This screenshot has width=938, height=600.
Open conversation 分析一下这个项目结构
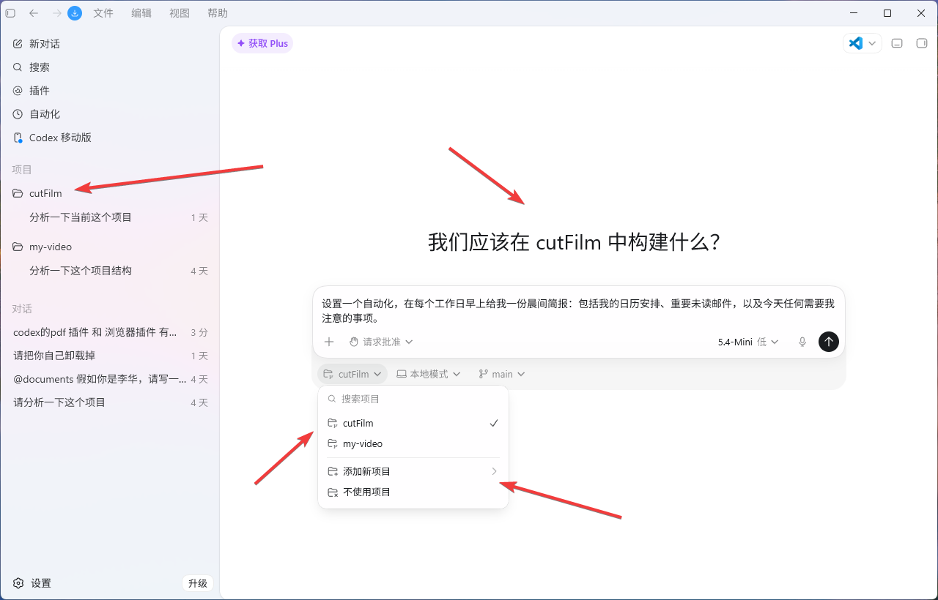(110, 271)
